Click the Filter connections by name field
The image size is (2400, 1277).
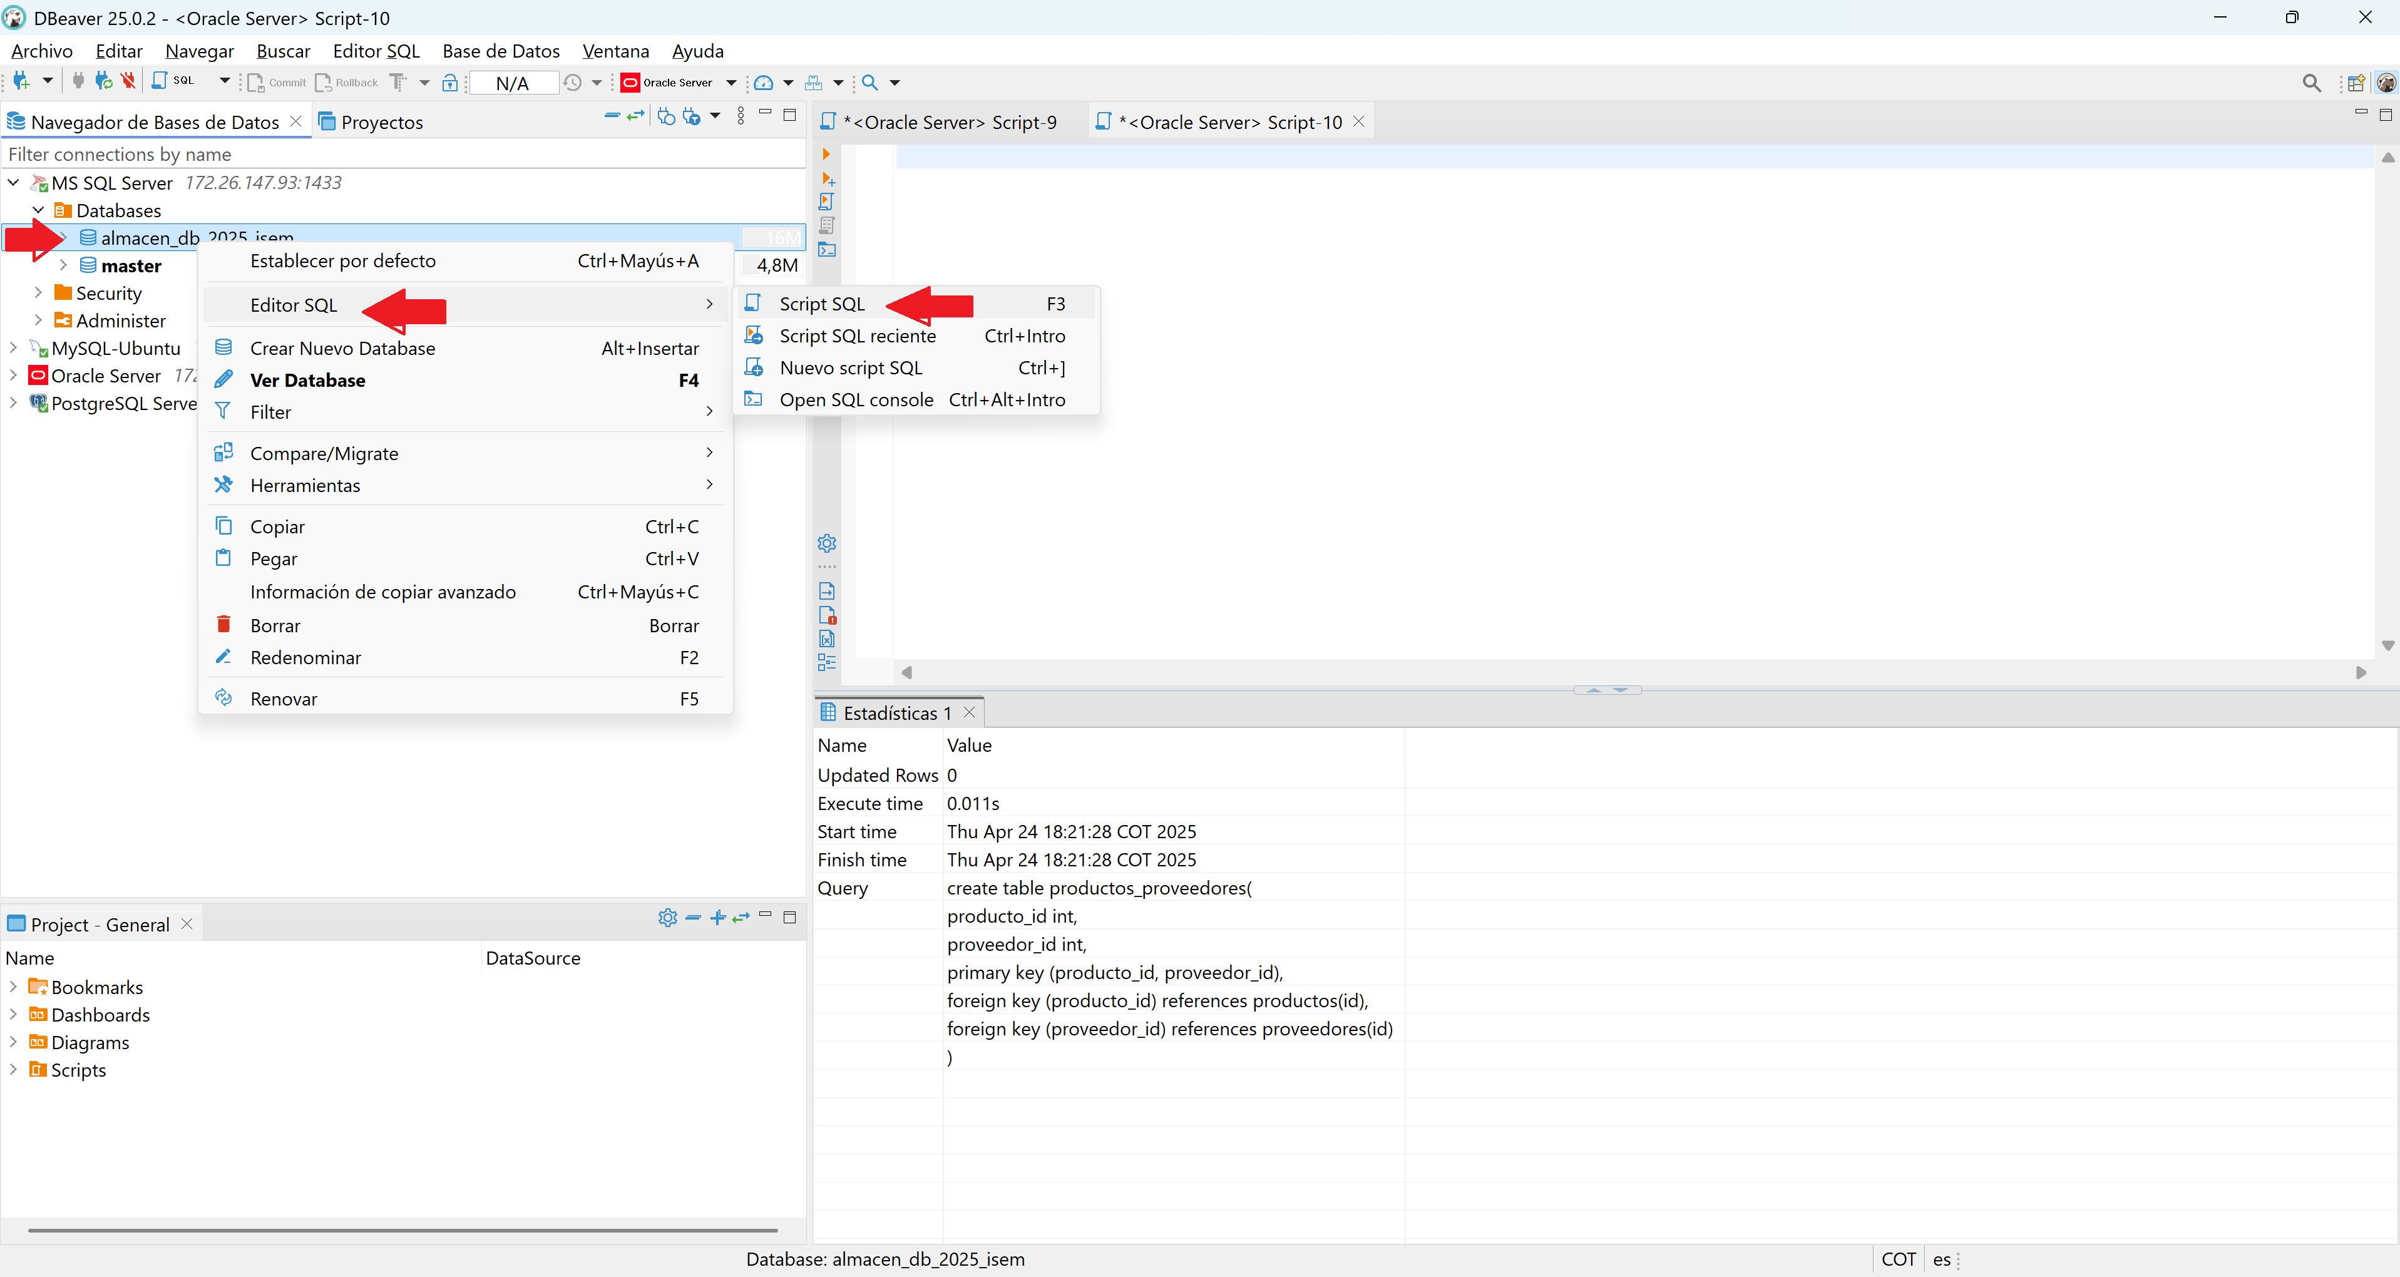pyautogui.click(x=403, y=155)
